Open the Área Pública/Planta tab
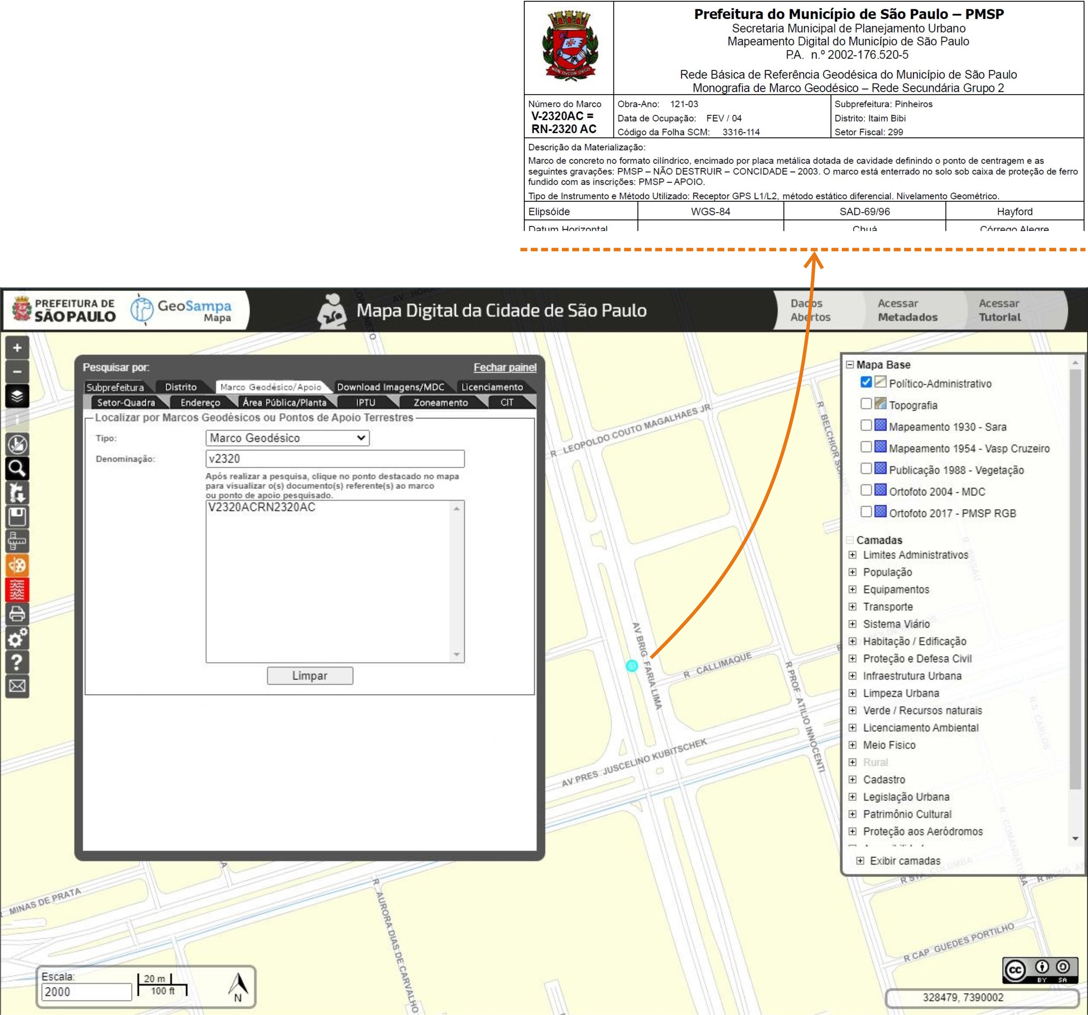 [x=285, y=402]
